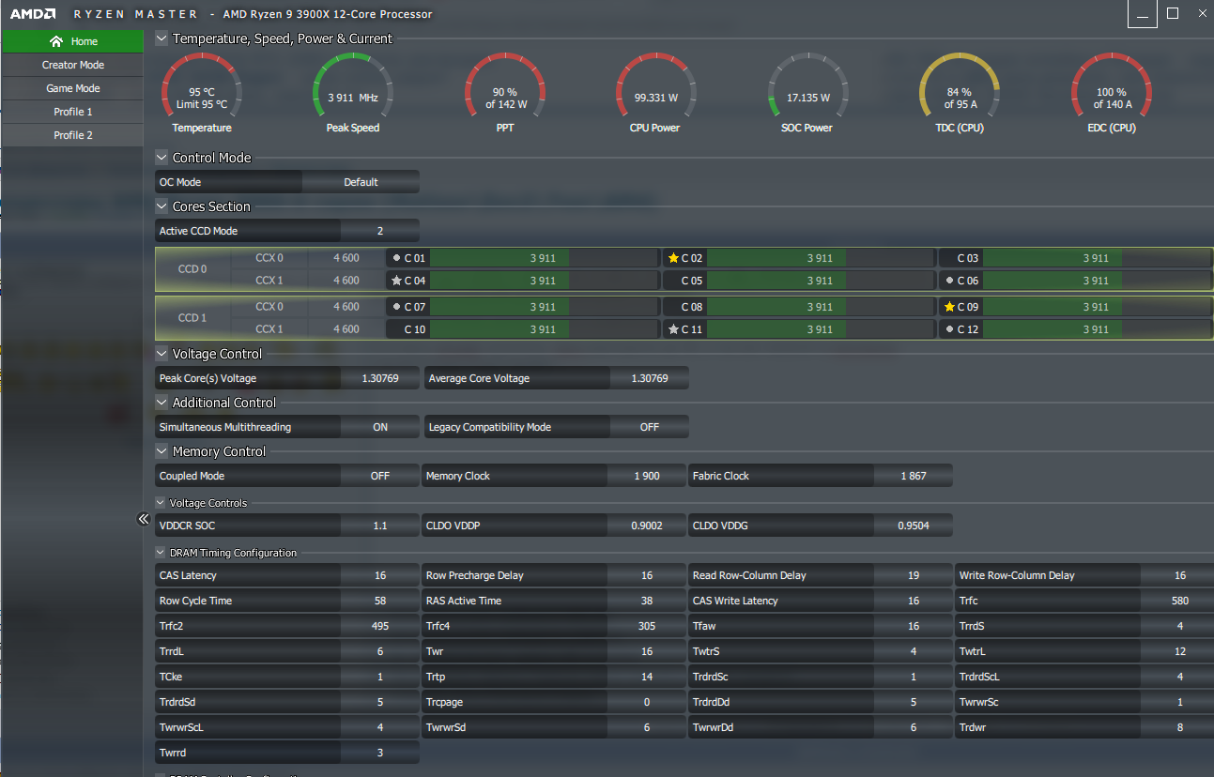
Task: Collapse the Memory Control section
Action: [161, 451]
